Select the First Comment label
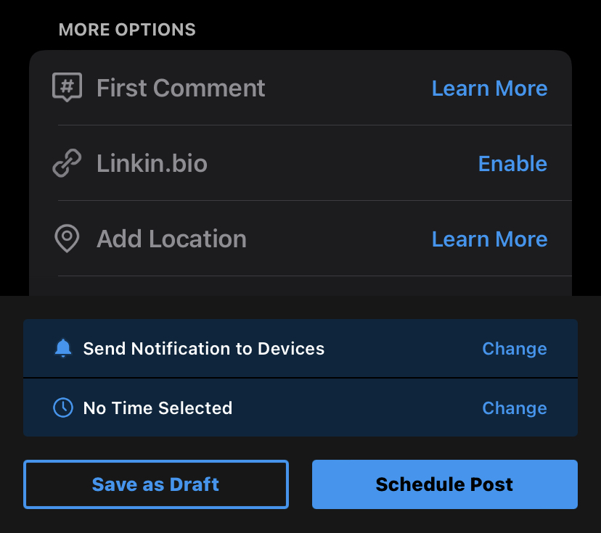The image size is (601, 533). [181, 88]
